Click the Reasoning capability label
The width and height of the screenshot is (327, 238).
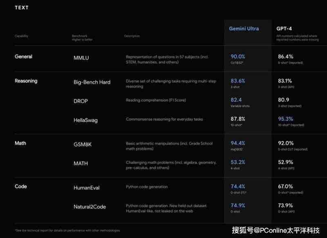coord(26,81)
